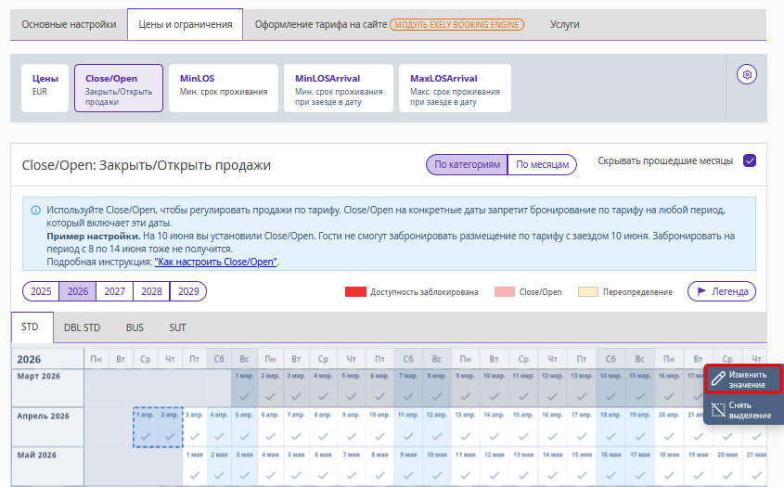Select year 2025

click(41, 291)
